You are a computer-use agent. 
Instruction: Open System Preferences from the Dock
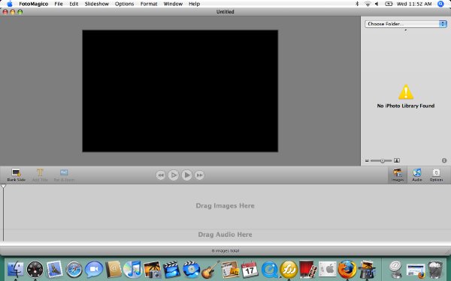tap(327, 270)
